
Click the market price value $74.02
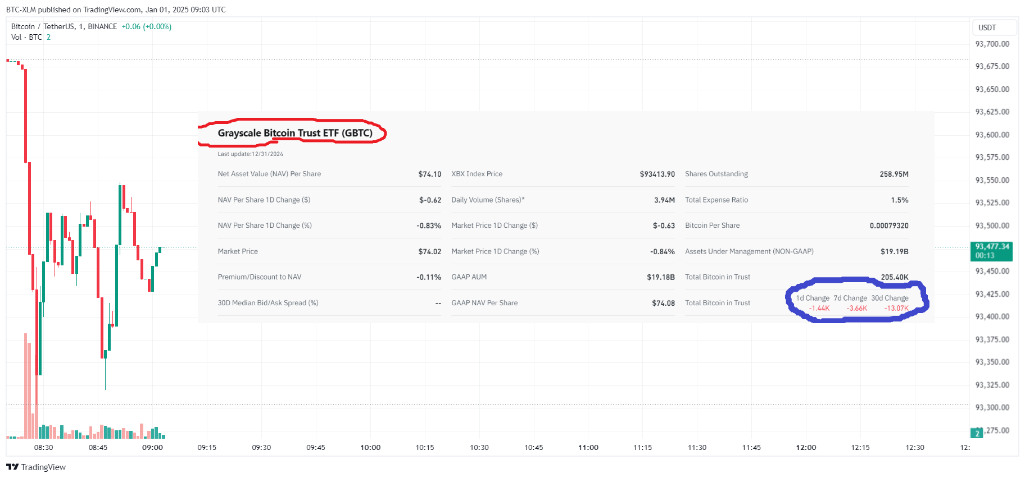430,251
